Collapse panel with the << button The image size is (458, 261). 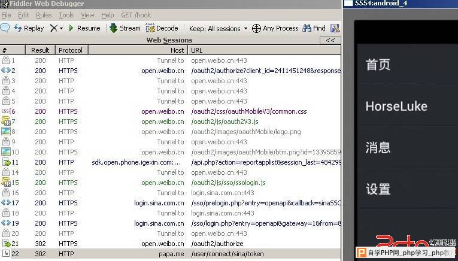click(330, 40)
